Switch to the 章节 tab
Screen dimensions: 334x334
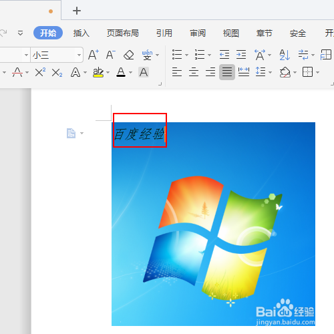click(x=265, y=33)
